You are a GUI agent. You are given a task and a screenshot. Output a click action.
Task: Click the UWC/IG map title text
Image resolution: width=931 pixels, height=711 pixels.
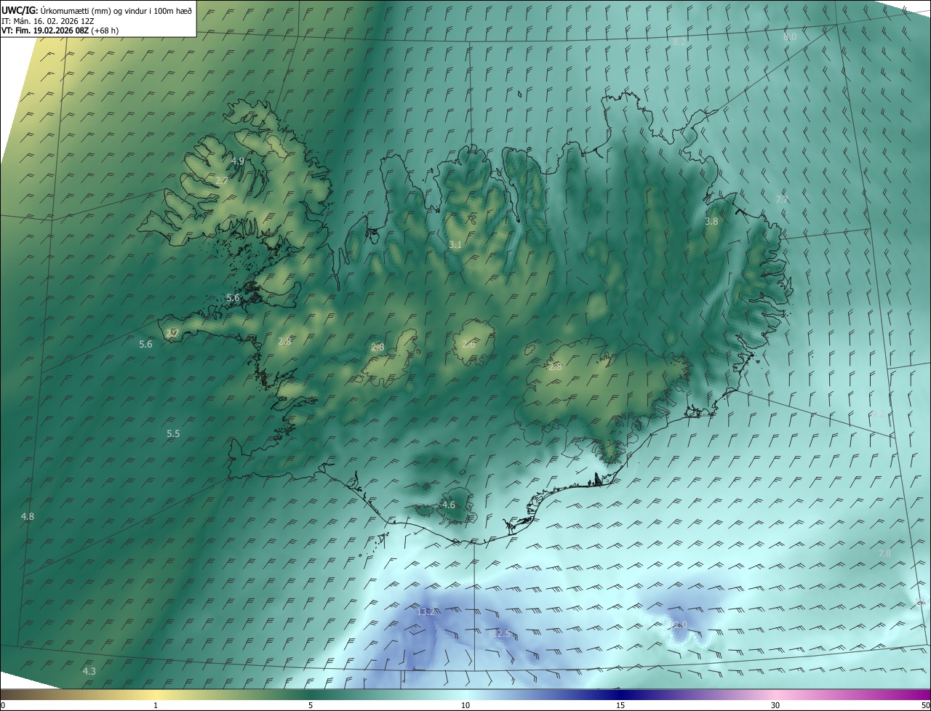tap(97, 10)
